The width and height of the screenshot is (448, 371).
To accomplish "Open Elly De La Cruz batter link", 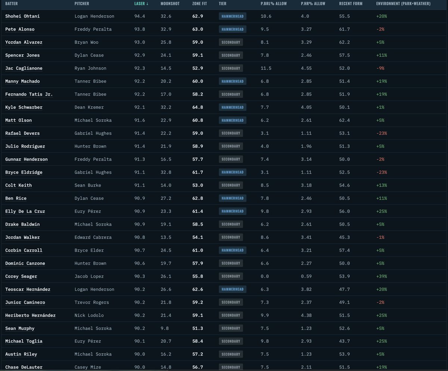I will [25, 211].
